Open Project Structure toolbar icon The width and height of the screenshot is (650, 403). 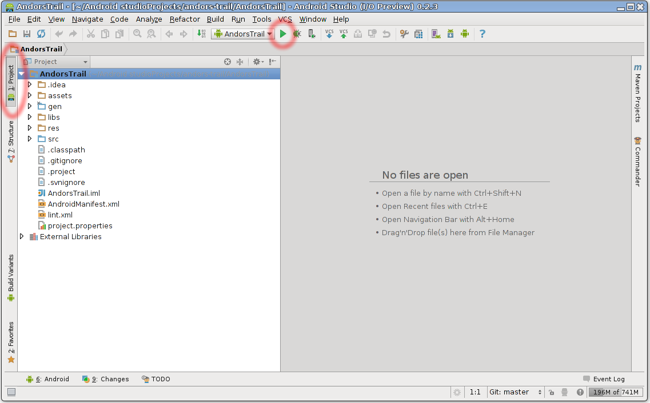pos(418,34)
